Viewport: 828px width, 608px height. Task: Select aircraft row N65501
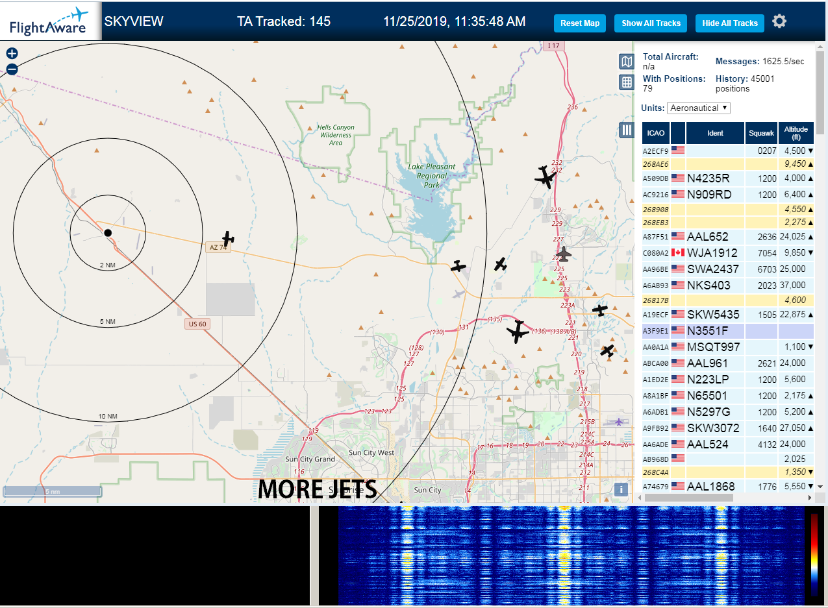[x=728, y=396]
